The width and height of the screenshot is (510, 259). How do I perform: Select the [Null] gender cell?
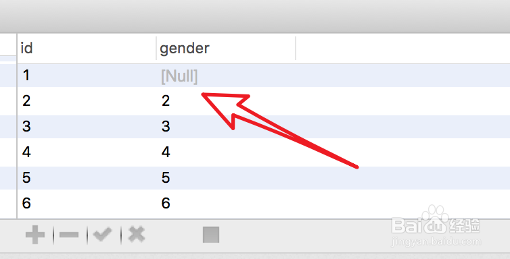click(x=226, y=76)
